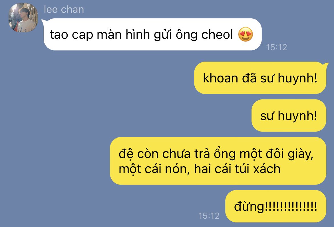Click the 'đừng!!!!!!!!!!!!!!' message bubble
This screenshot has width=334, height=227.
point(276,206)
